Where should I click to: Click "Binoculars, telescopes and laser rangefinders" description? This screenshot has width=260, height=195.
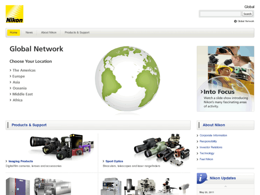pyautogui.click(x=132, y=166)
